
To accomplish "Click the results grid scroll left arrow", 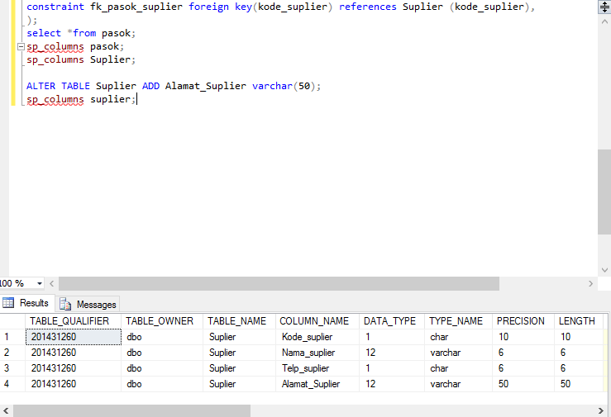I will click(x=6, y=410).
